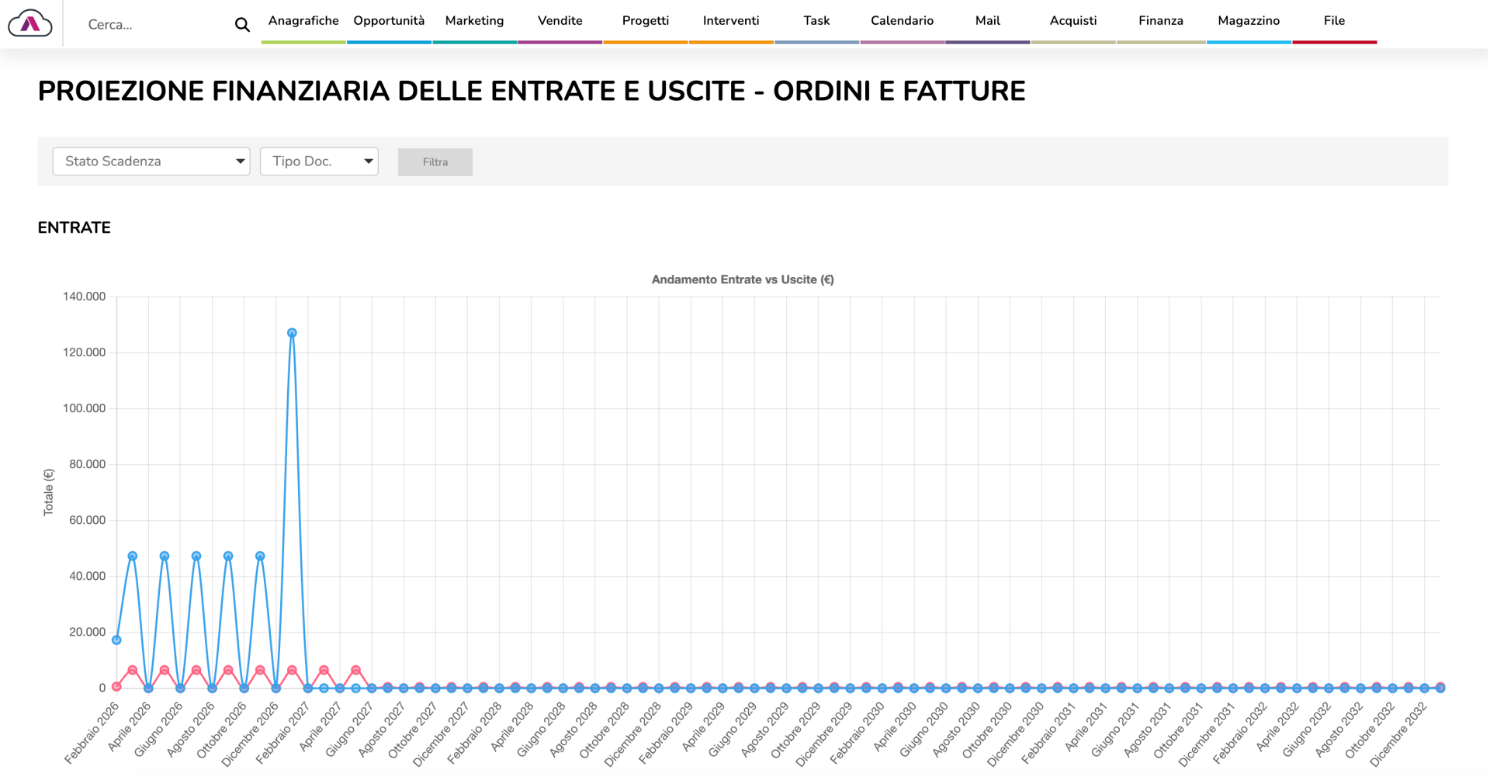The width and height of the screenshot is (1490, 777).
Task: Open the Vendite menu
Action: pos(560,21)
